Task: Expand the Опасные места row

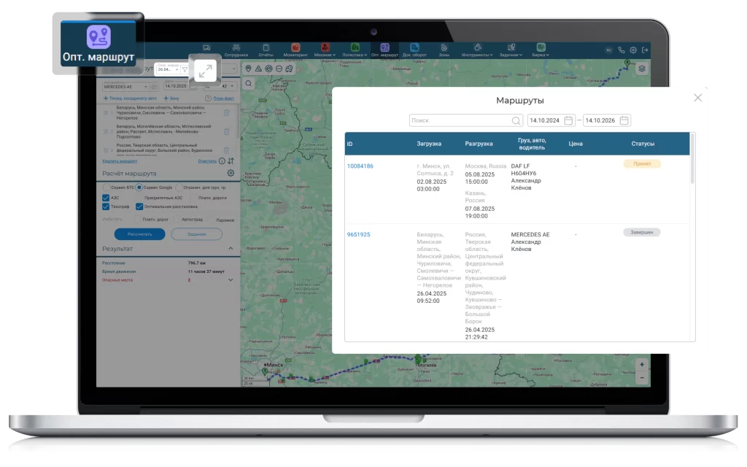Action: 231,279
